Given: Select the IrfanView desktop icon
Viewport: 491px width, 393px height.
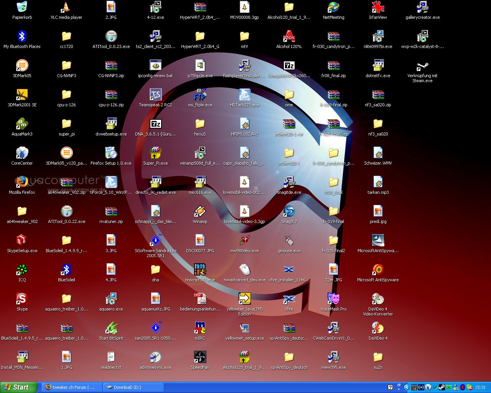Looking at the screenshot, I should [x=378, y=7].
